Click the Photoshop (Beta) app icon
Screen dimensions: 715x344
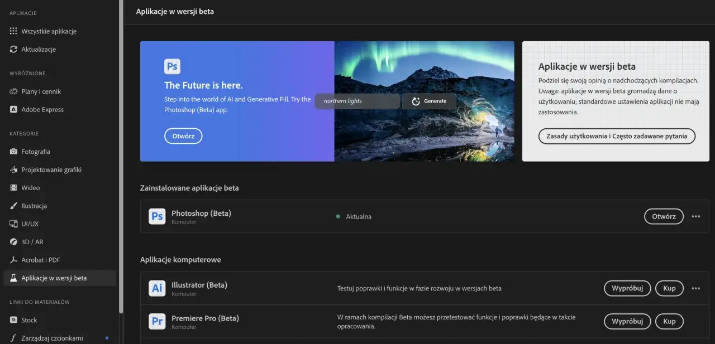coord(157,216)
